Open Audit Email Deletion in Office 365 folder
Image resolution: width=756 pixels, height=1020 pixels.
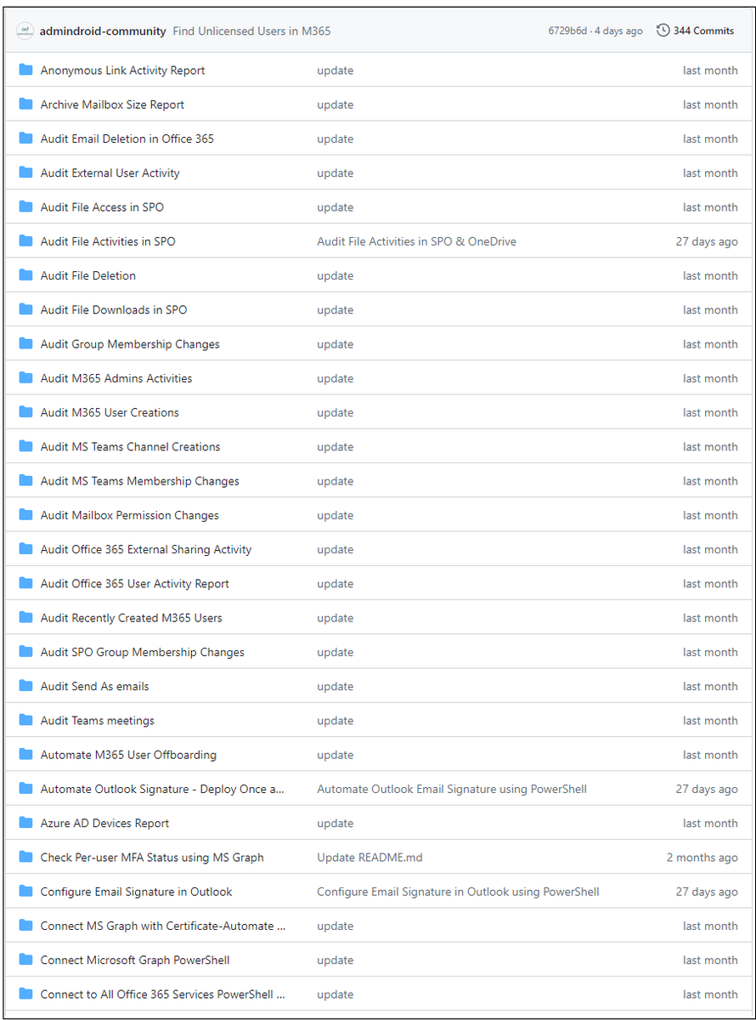127,139
